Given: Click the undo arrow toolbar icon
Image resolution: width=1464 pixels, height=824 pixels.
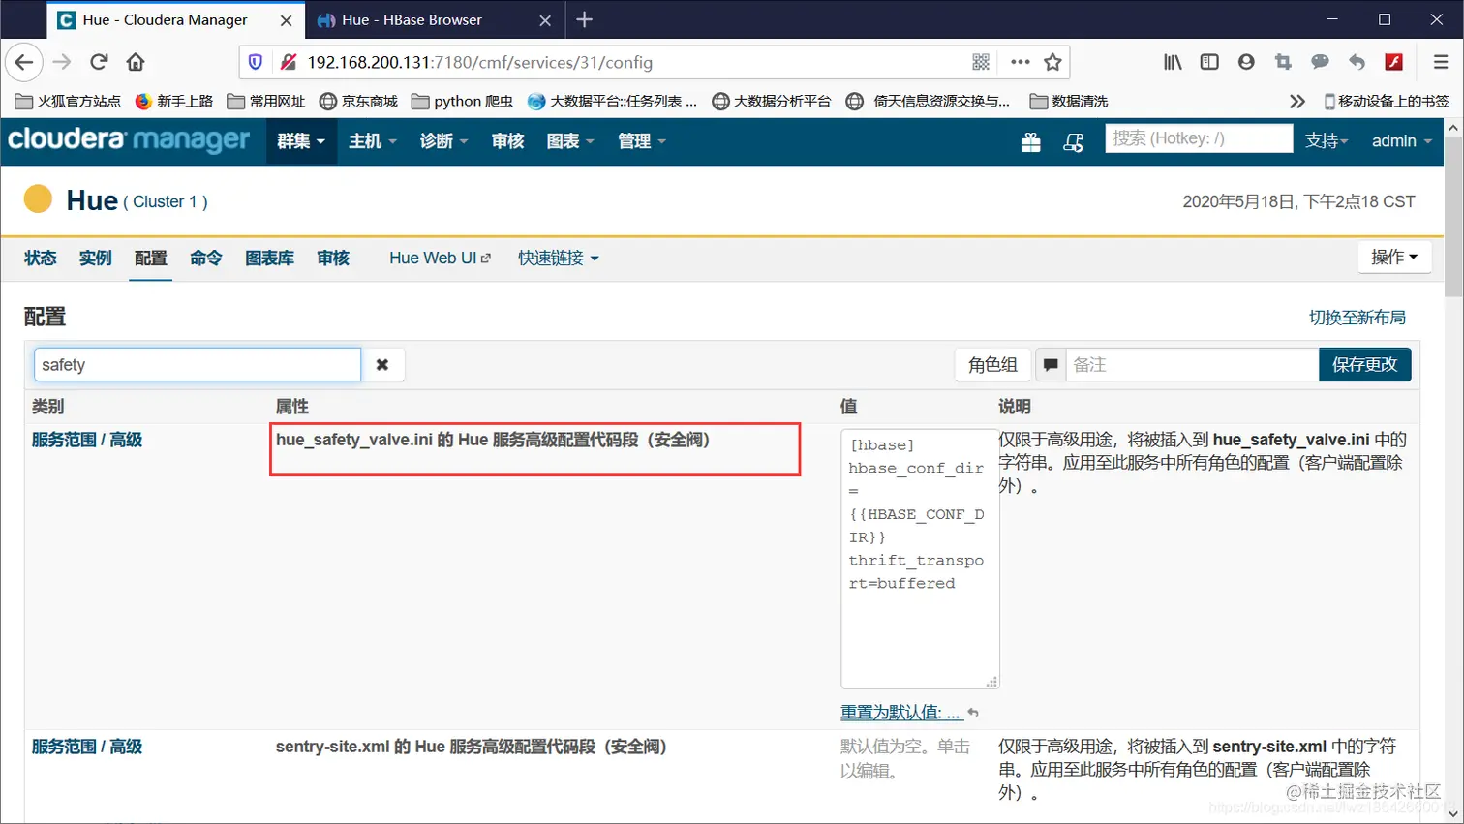Looking at the screenshot, I should pos(1357,62).
